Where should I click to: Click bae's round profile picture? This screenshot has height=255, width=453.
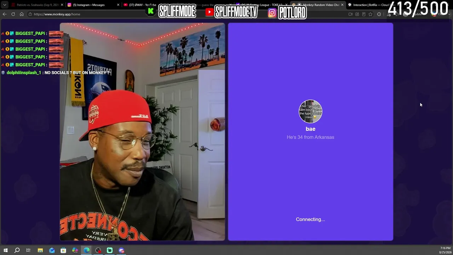click(310, 111)
